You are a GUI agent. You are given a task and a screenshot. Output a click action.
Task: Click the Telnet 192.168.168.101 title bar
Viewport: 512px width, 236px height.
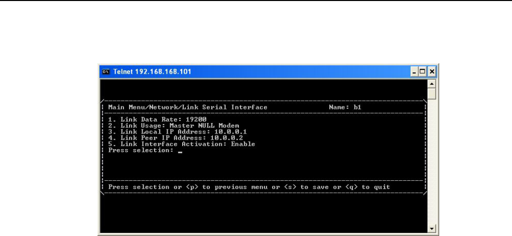coord(251,71)
